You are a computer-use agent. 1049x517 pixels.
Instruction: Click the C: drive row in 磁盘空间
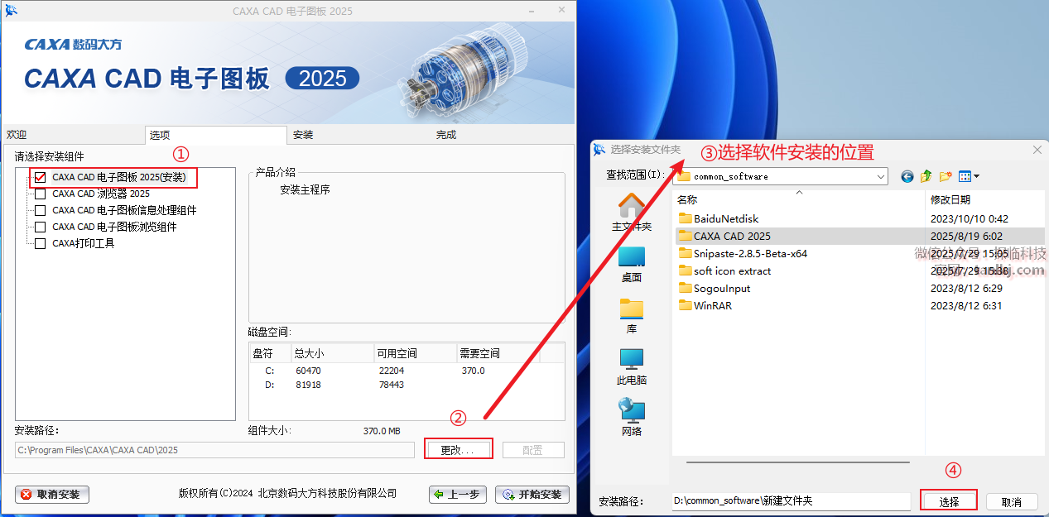click(407, 371)
